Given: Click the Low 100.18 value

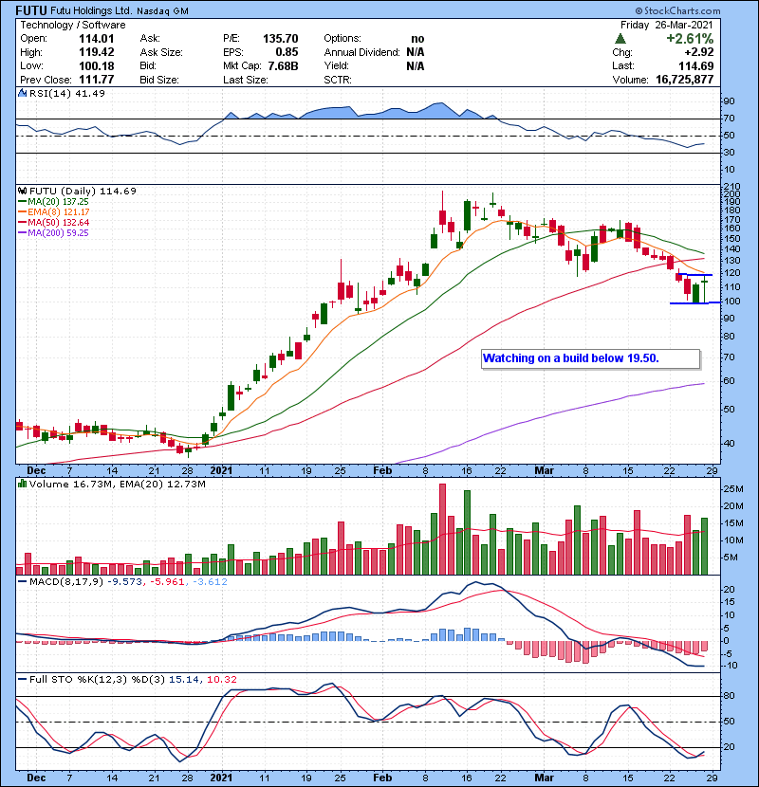Looking at the screenshot, I should [97, 65].
